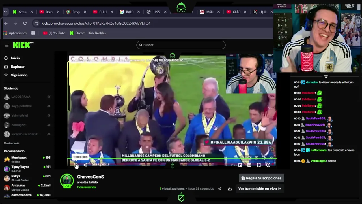
Task: Switch player to theater mode icon
Action: coord(249,165)
